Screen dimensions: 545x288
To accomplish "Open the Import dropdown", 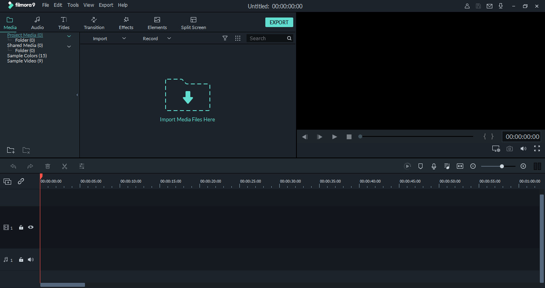I will [x=109, y=39].
